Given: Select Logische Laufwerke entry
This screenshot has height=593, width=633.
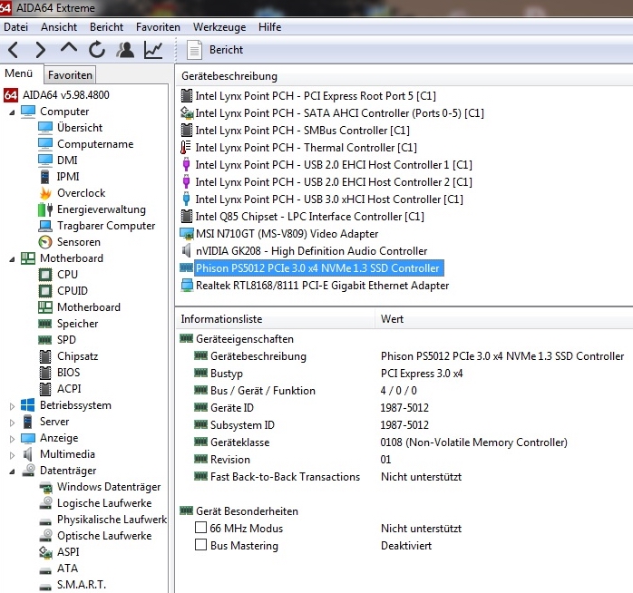Looking at the screenshot, I should pyautogui.click(x=104, y=503).
